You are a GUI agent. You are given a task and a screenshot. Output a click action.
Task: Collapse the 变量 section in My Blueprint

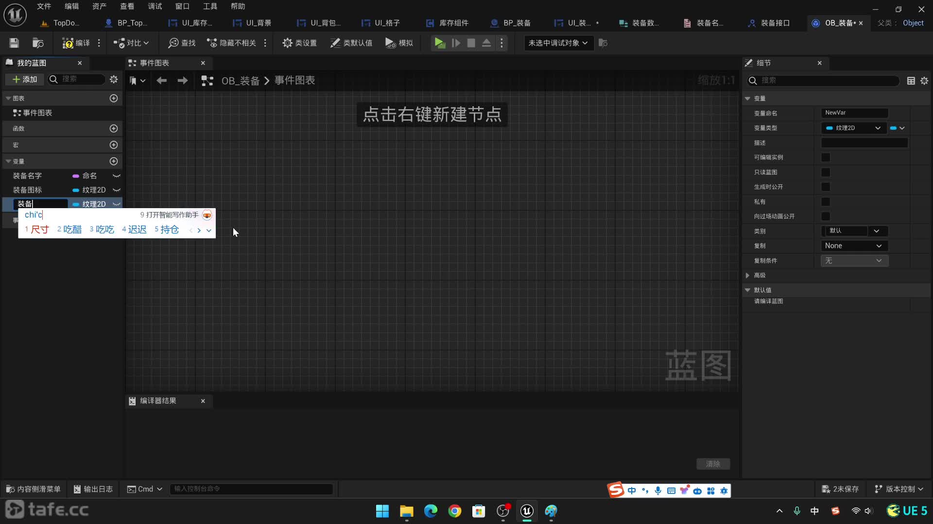click(x=8, y=161)
